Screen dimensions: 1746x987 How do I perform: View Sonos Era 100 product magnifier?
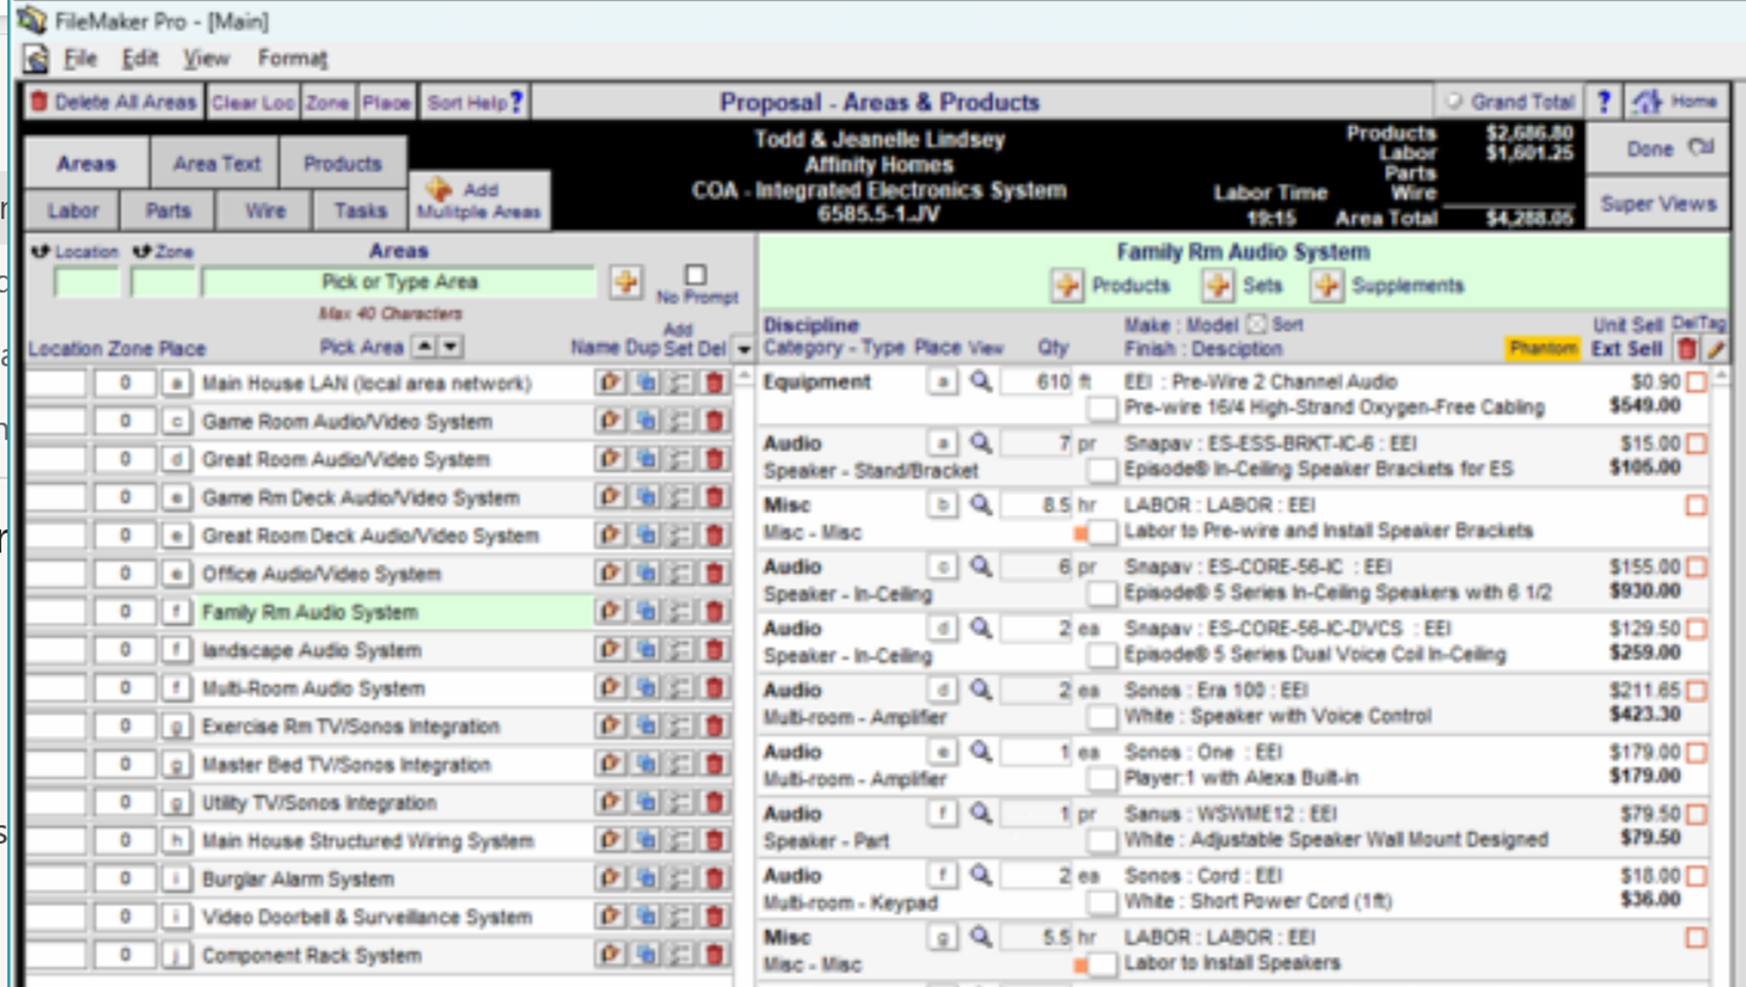point(981,690)
